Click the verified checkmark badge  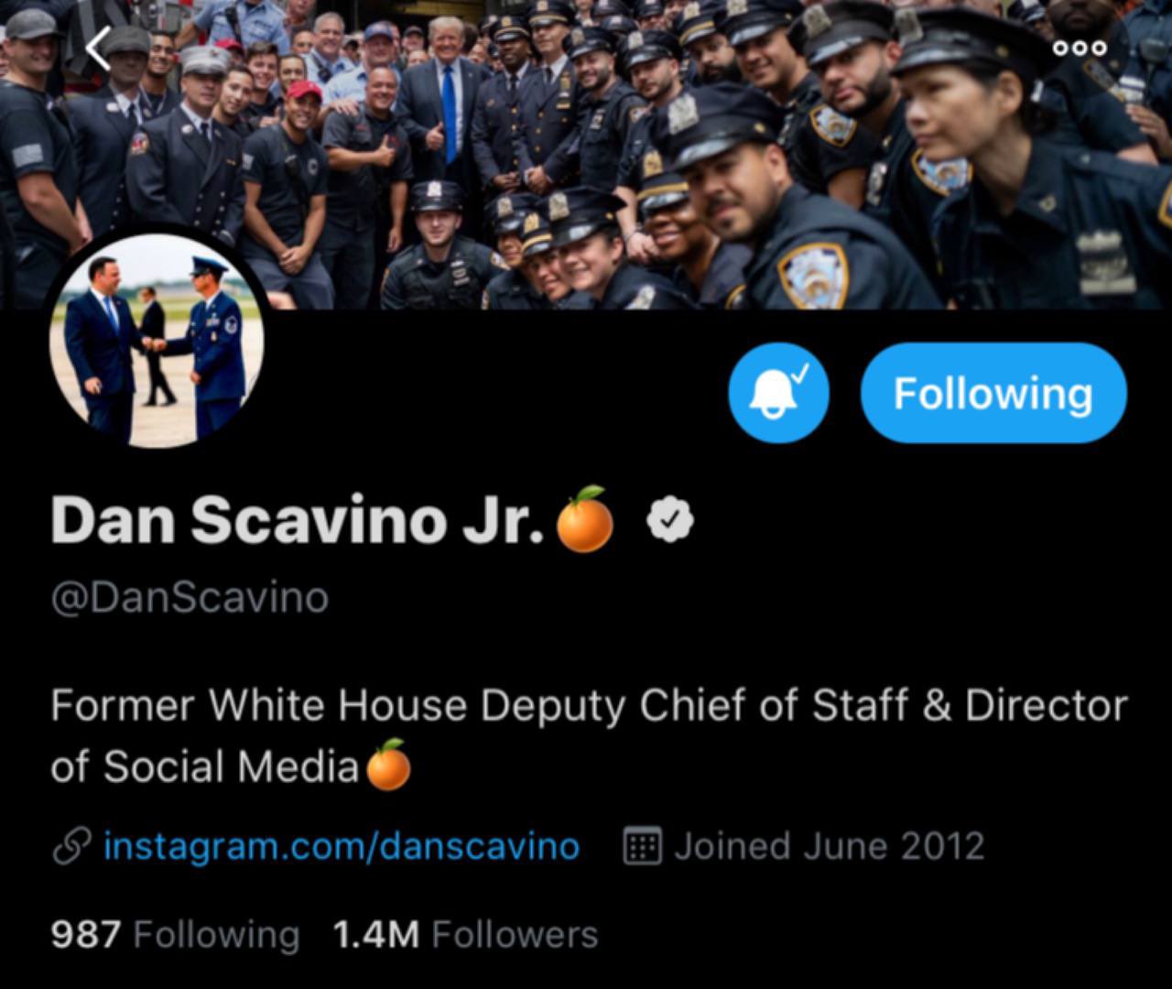coord(670,520)
